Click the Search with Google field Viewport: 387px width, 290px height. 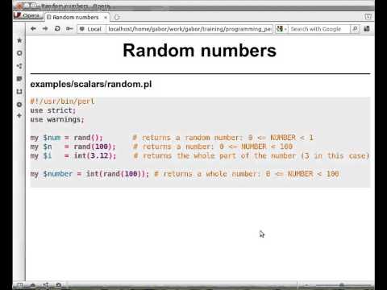pos(319,29)
